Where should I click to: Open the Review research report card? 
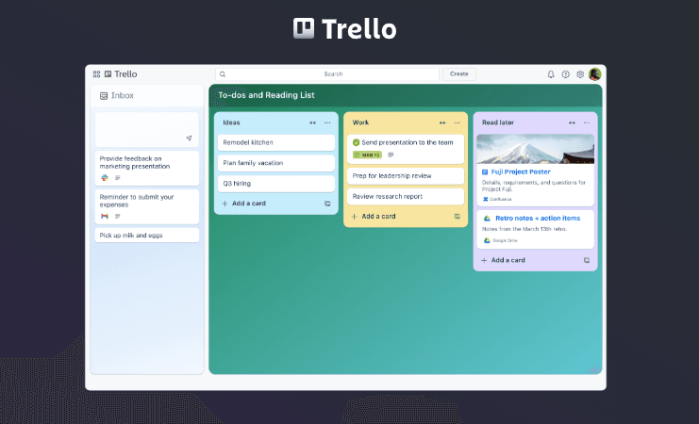click(x=406, y=196)
